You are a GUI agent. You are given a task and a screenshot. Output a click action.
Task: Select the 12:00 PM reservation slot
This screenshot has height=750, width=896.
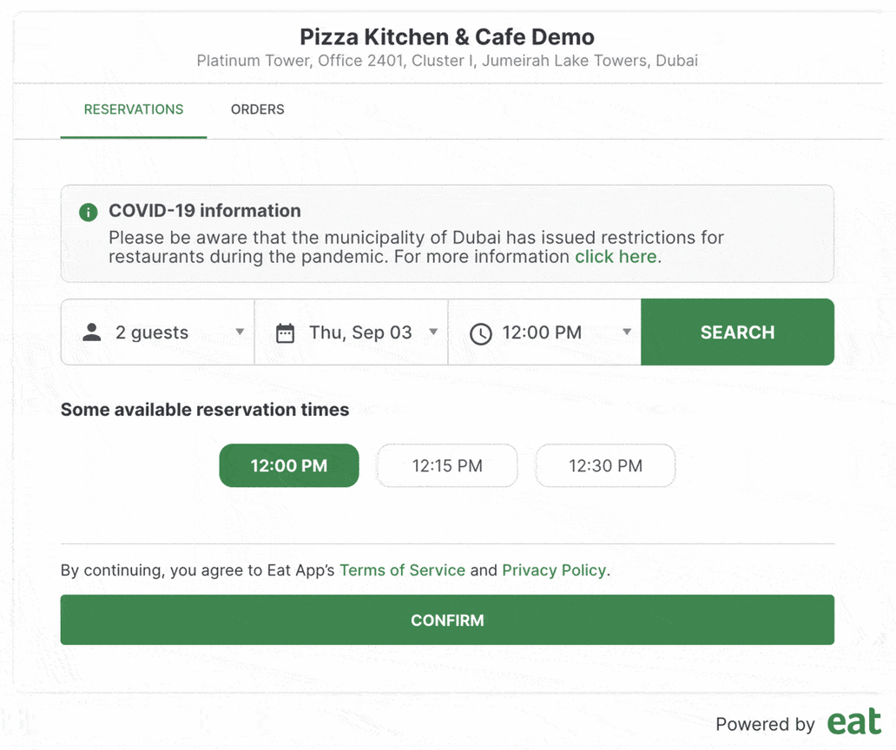(288, 465)
